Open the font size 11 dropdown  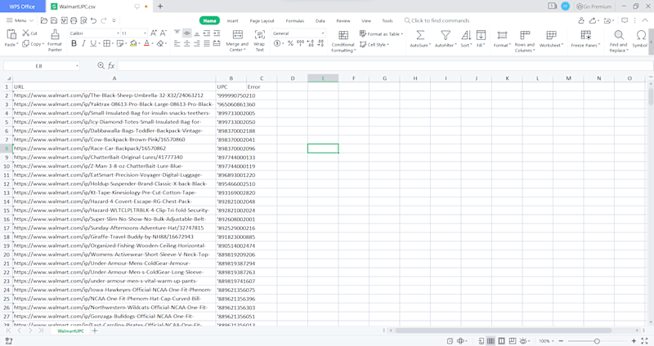145,33
